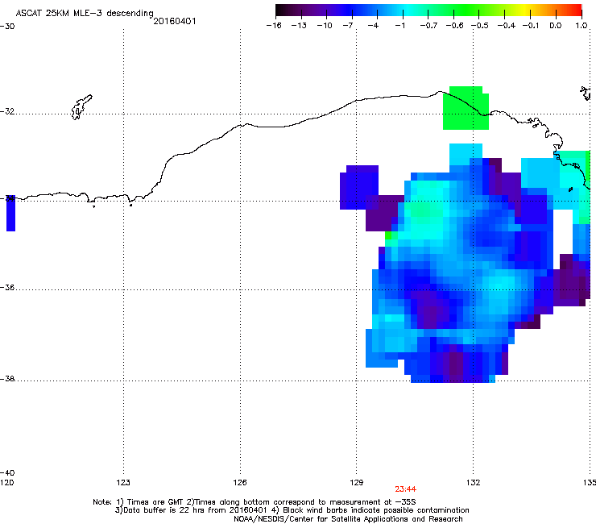Click the colorbar label -0.6
The width and height of the screenshot is (596, 524).
454,26
